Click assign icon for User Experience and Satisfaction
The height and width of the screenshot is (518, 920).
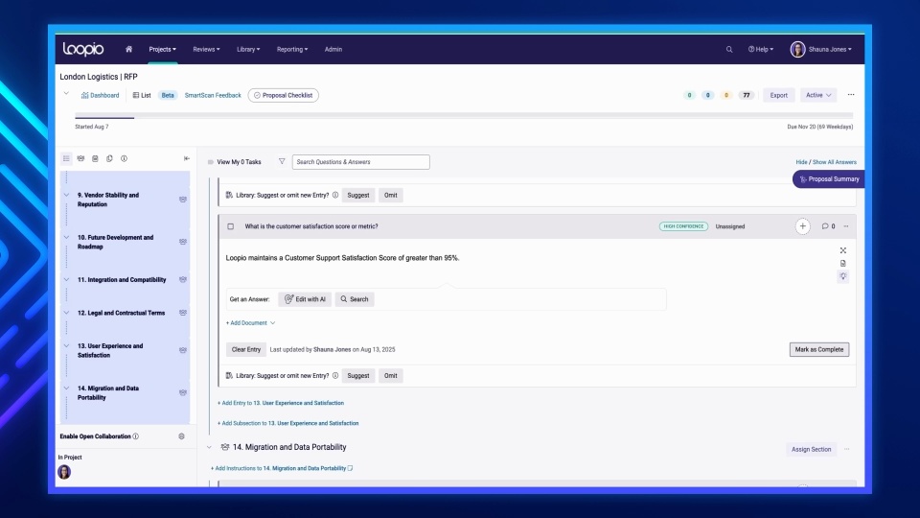coord(183,351)
